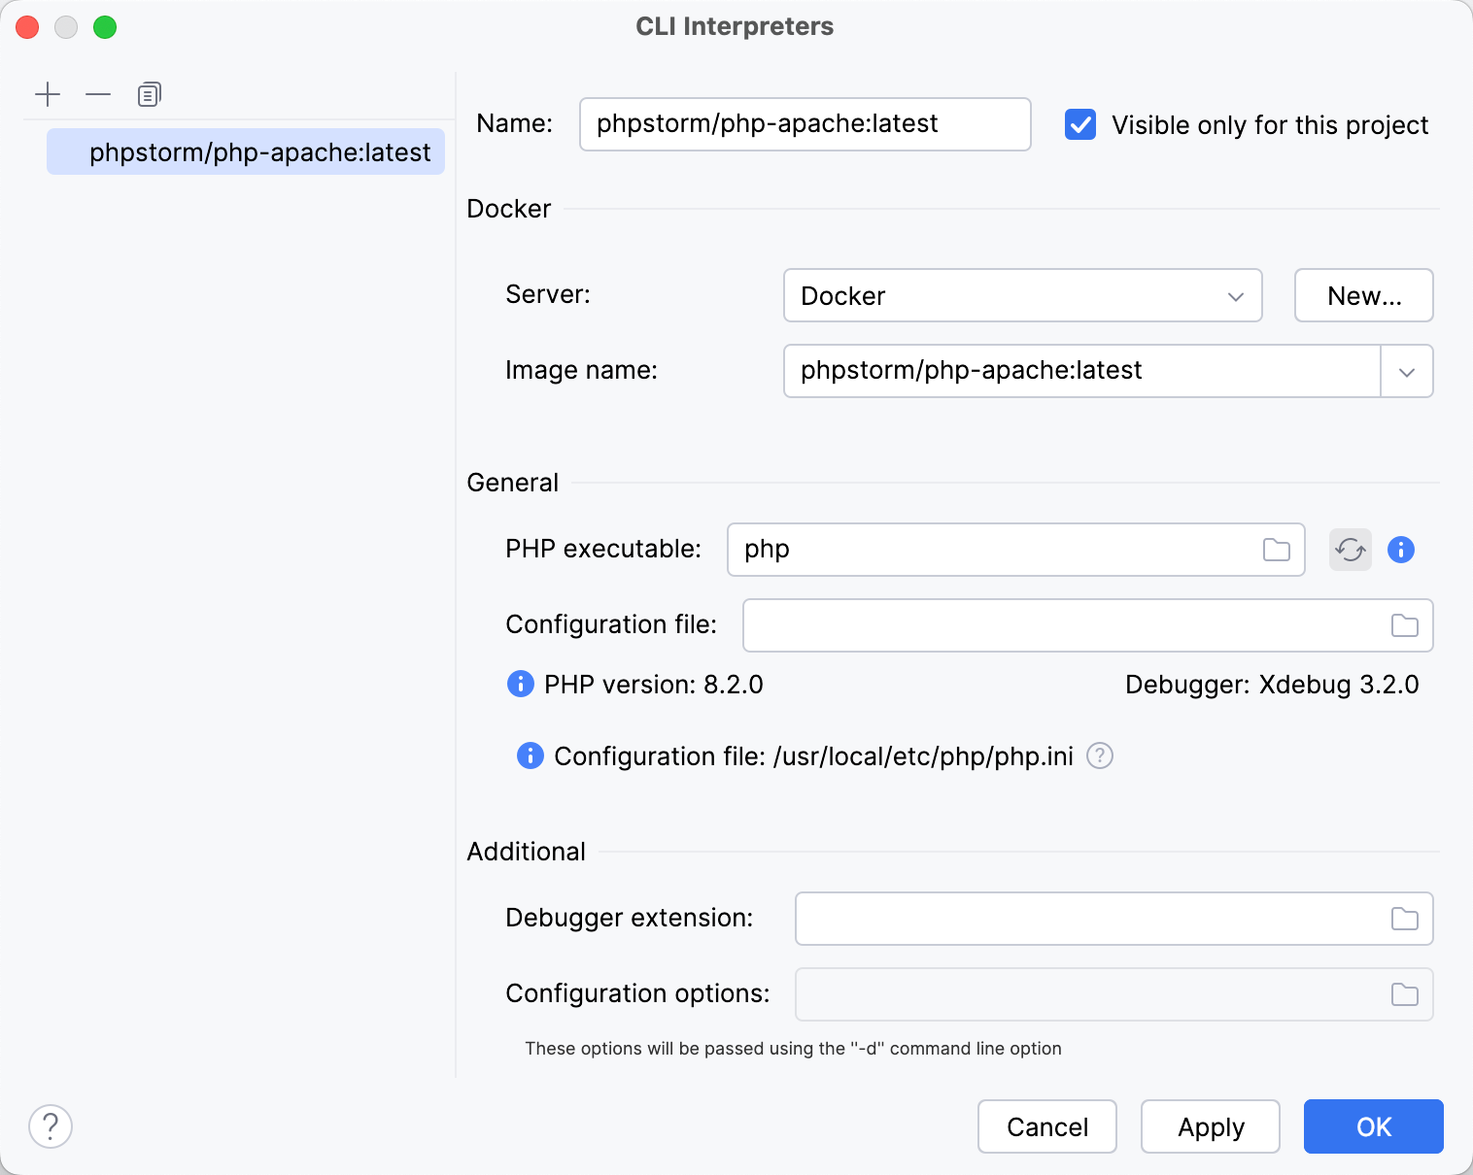The height and width of the screenshot is (1175, 1473).
Task: Click the reload PHP info icon
Action: click(x=1350, y=550)
